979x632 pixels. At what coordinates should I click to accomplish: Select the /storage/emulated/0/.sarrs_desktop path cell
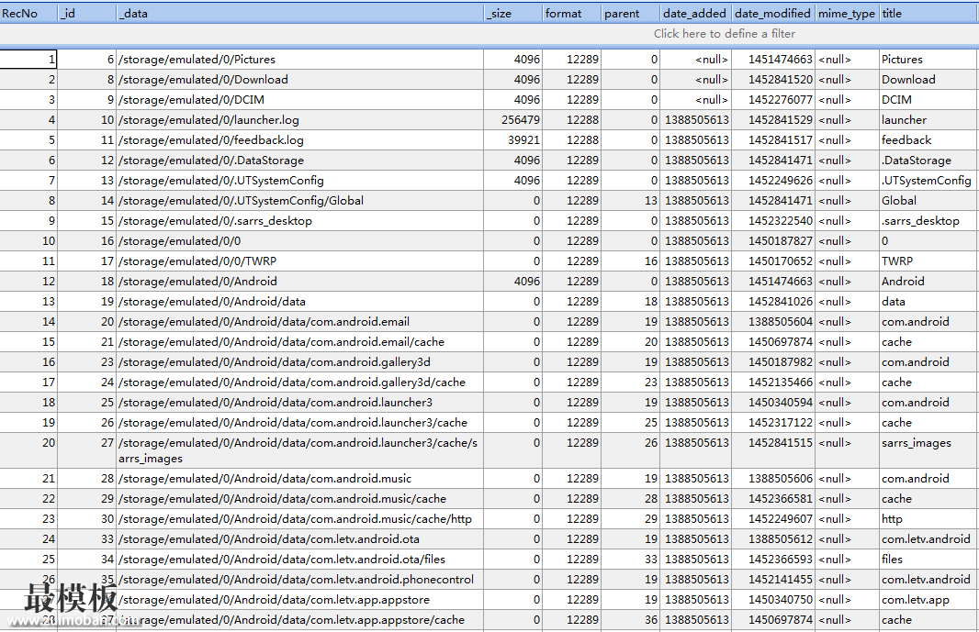300,221
